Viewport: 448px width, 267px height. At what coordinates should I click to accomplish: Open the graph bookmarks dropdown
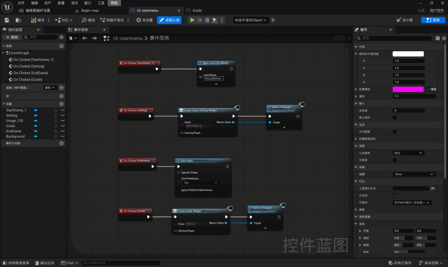pyautogui.click(x=73, y=38)
